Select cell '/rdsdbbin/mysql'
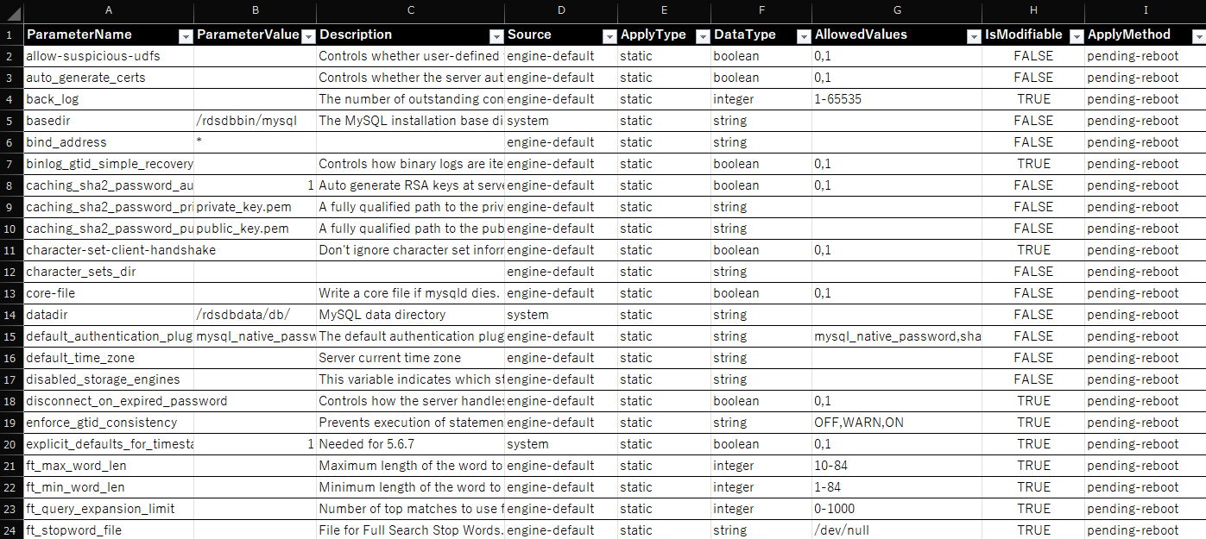The image size is (1206, 539). pyautogui.click(x=255, y=121)
